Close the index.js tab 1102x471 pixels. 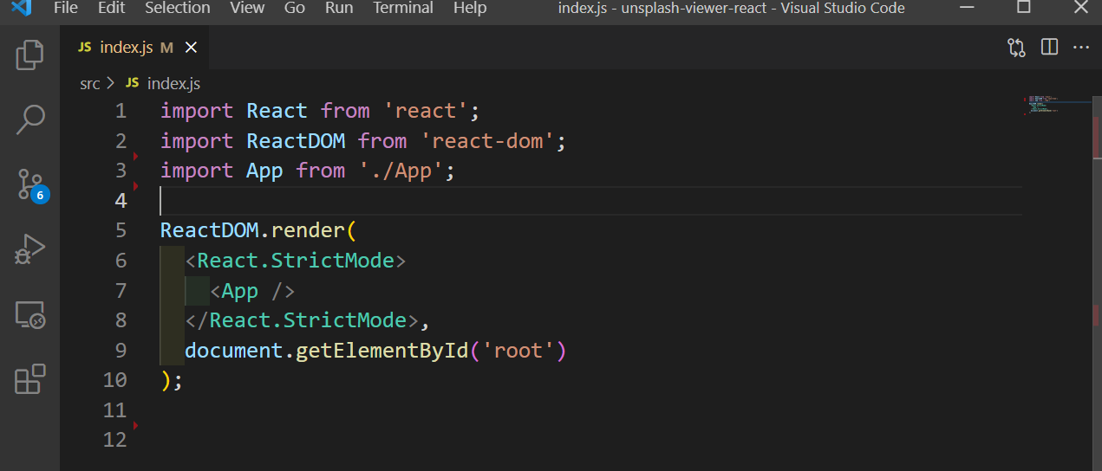(191, 48)
